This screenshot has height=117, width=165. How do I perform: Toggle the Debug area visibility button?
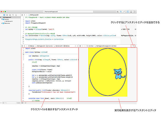pyautogui.click(x=131, y=12)
